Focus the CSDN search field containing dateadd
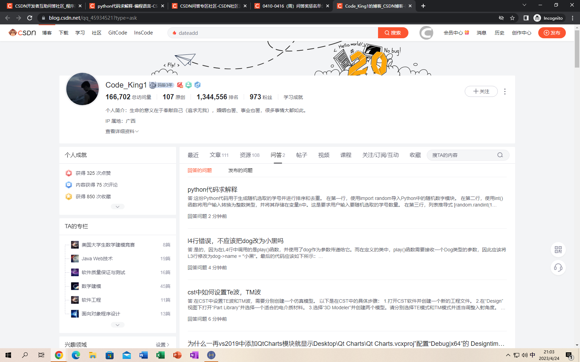This screenshot has height=362, width=580. tap(273, 33)
